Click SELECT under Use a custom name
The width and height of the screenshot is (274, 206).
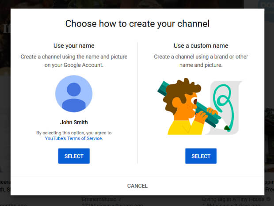click(201, 156)
